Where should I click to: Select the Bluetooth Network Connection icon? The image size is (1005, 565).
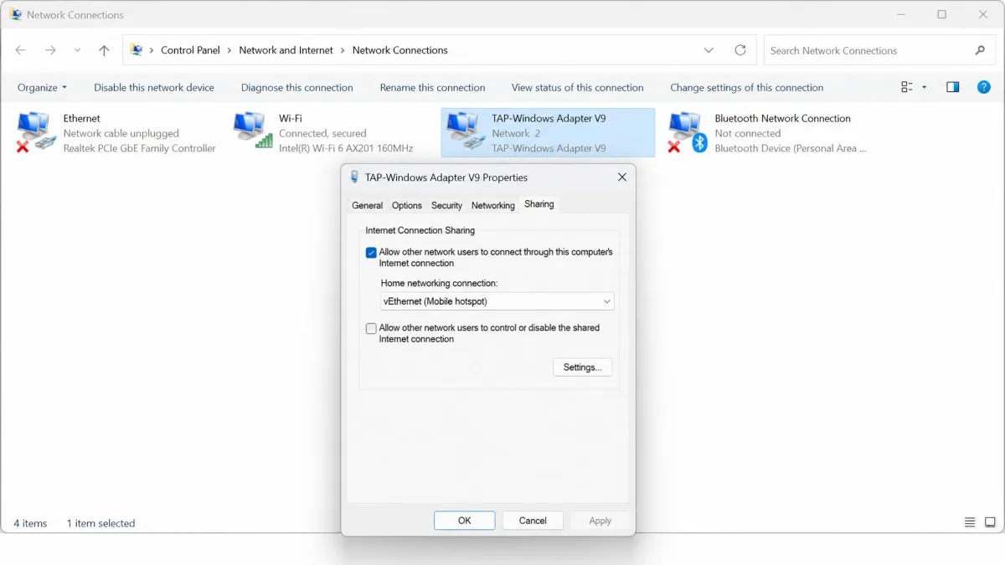(x=688, y=133)
